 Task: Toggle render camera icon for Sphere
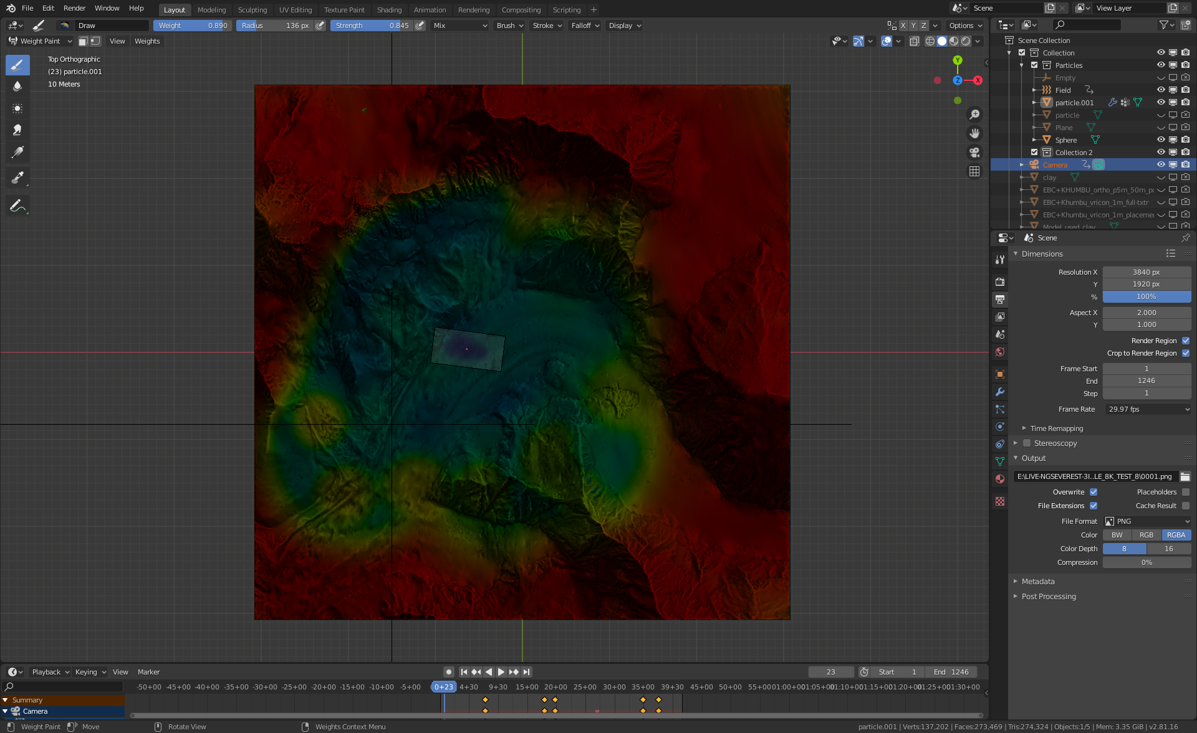1185,140
